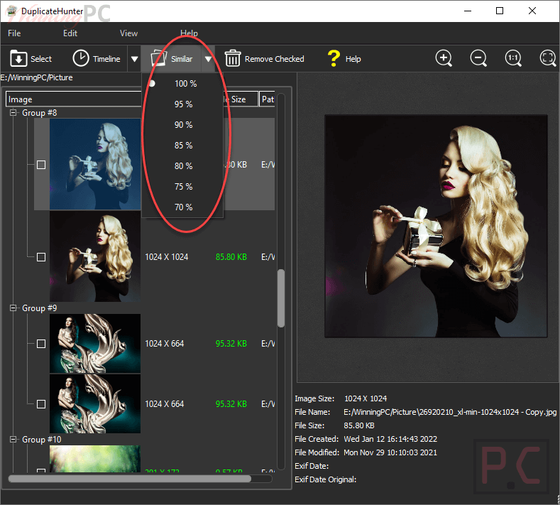Collapse Group #8 in the tree
The height and width of the screenshot is (505, 560).
click(13, 113)
